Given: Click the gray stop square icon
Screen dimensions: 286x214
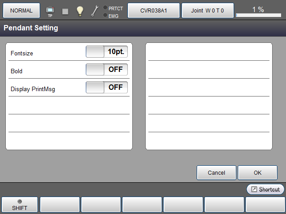Looking at the screenshot, I should 65,11.
